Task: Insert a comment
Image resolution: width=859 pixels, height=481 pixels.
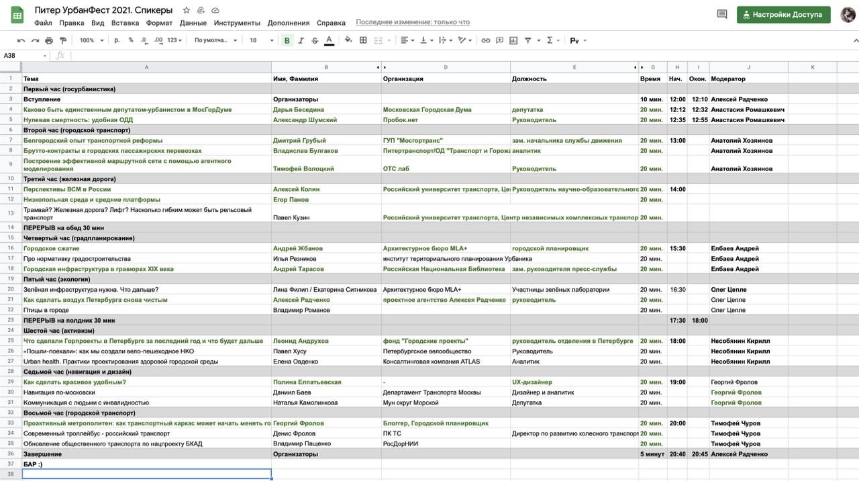Action: click(499, 40)
